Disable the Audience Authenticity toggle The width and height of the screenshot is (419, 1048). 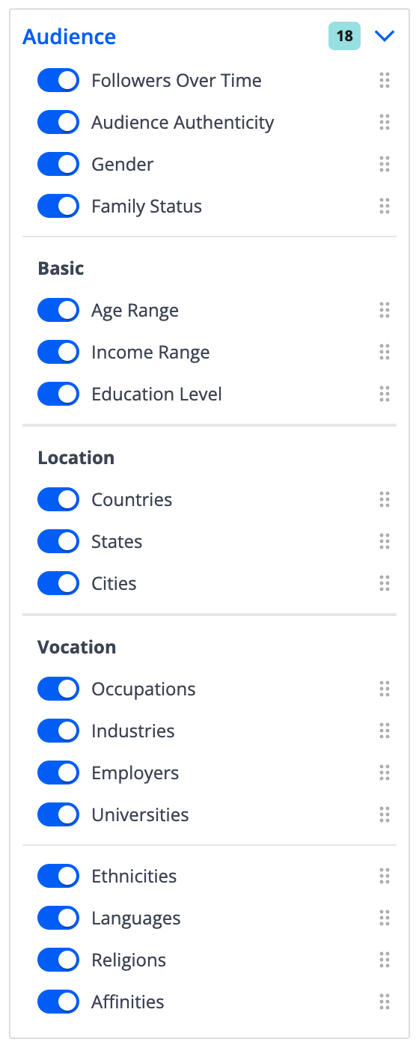coord(58,123)
